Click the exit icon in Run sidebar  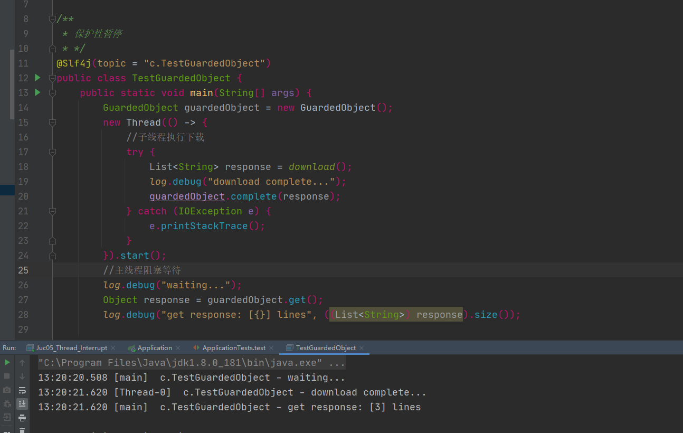pyautogui.click(x=7, y=417)
